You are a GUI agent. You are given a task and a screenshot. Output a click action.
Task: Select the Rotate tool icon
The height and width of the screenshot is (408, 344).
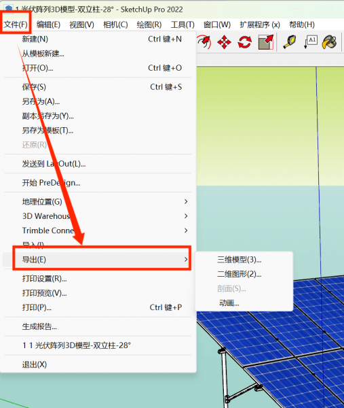(244, 42)
